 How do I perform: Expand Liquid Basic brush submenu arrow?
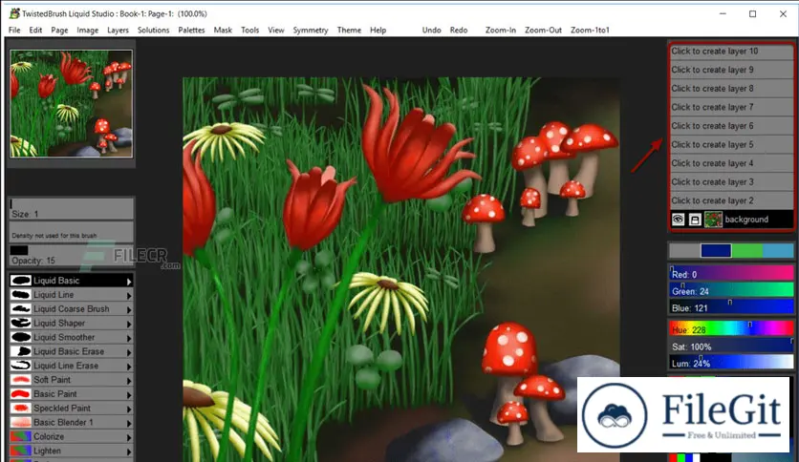point(129,281)
